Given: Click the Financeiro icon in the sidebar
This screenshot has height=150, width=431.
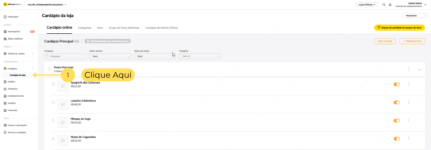Looking at the screenshot, I should click(5, 110).
